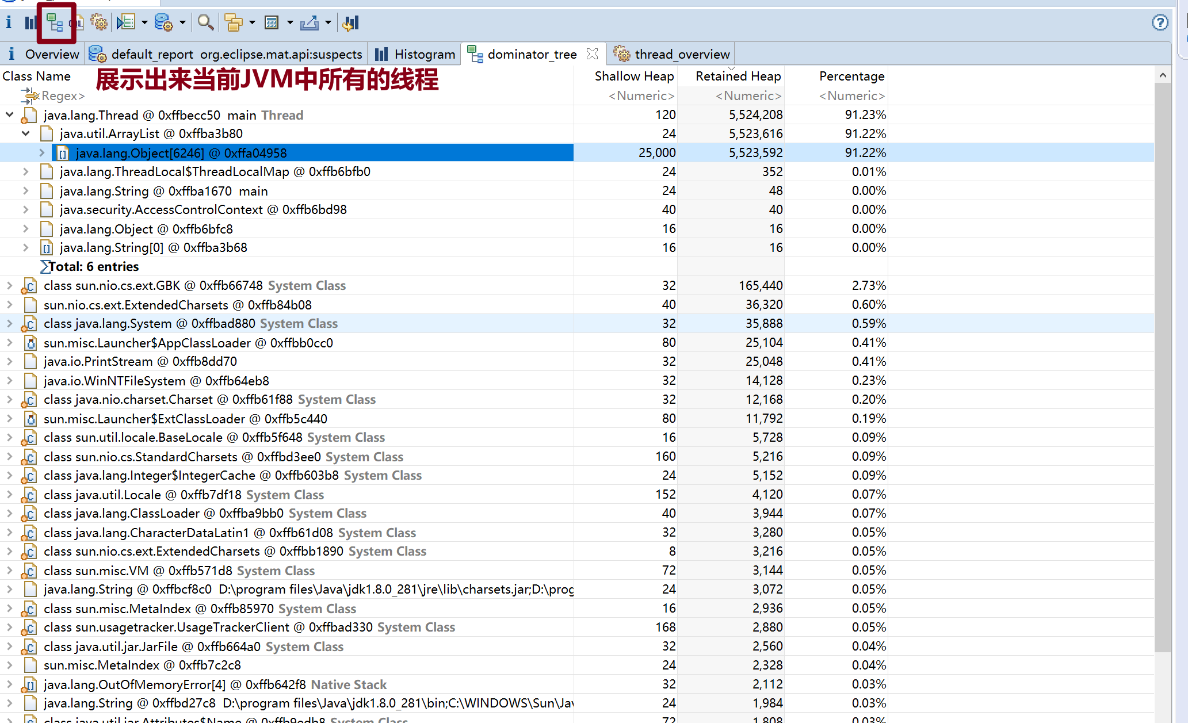This screenshot has height=723, width=1188.
Task: Click the Class Name Regex filter field
Action: coord(63,95)
